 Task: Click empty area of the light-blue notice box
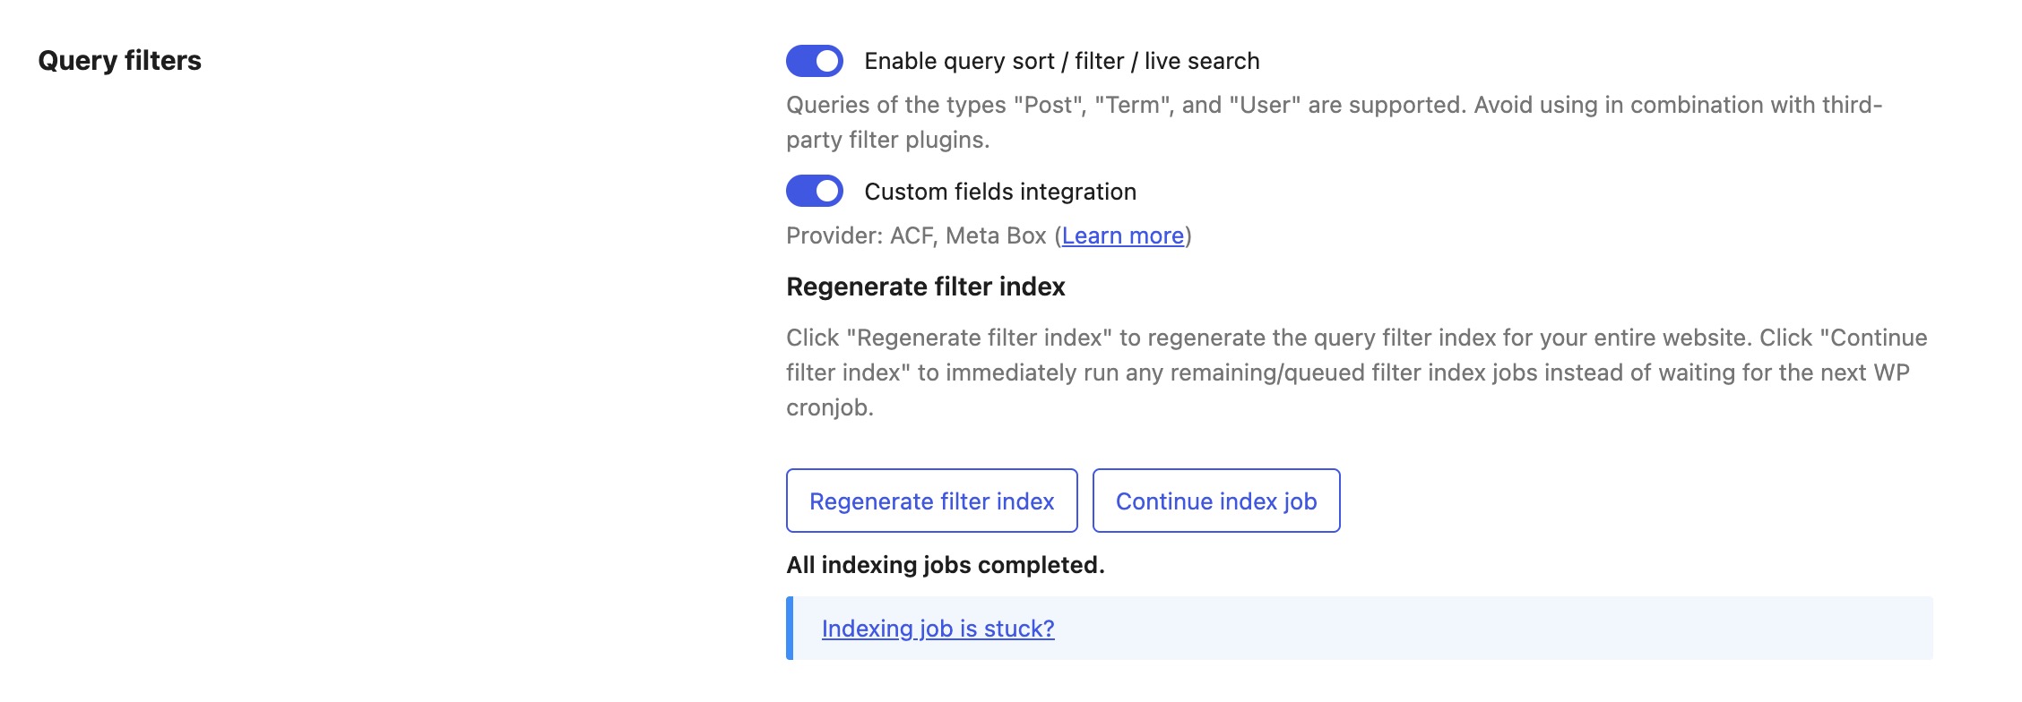[1488, 629]
